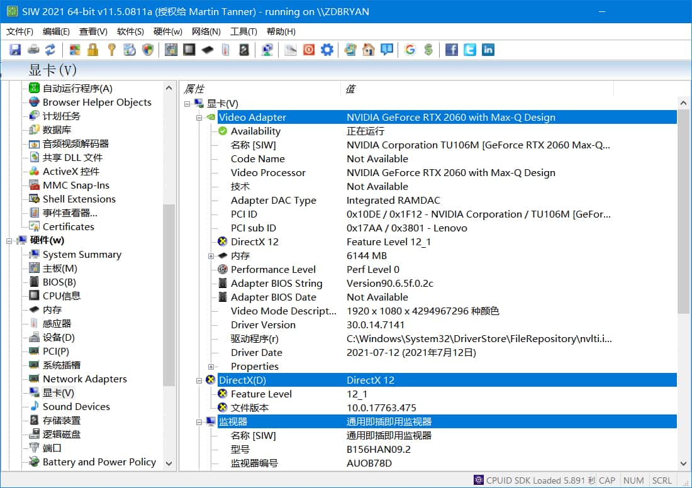Select Shell Extensions in the tree
Image resolution: width=692 pixels, height=488 pixels.
[x=79, y=199]
